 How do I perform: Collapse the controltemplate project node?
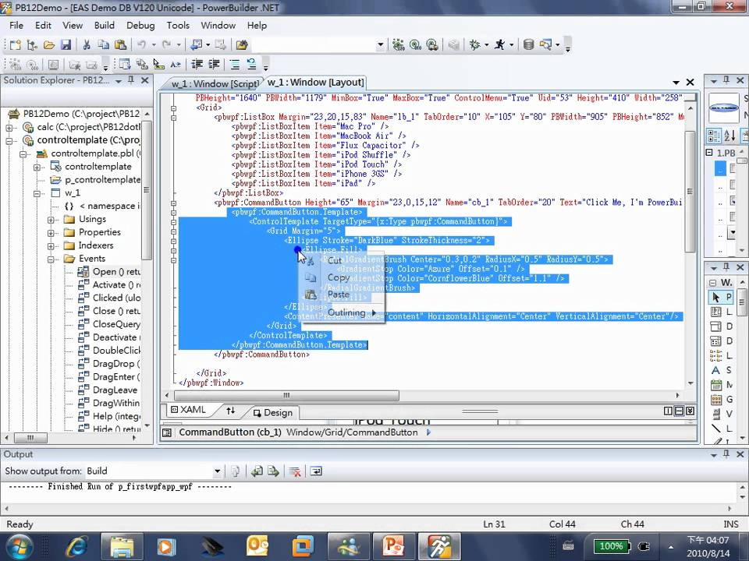(x=9, y=141)
